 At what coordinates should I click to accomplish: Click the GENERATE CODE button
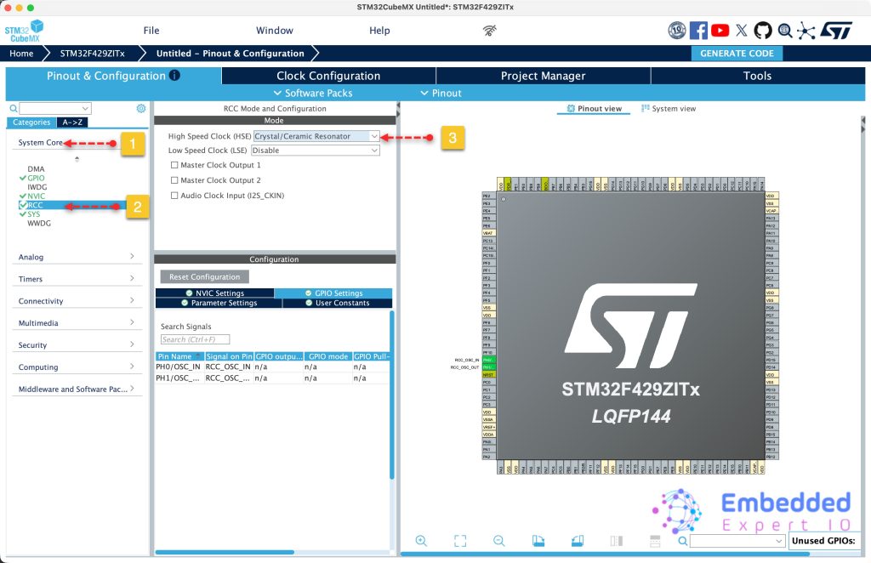(737, 54)
